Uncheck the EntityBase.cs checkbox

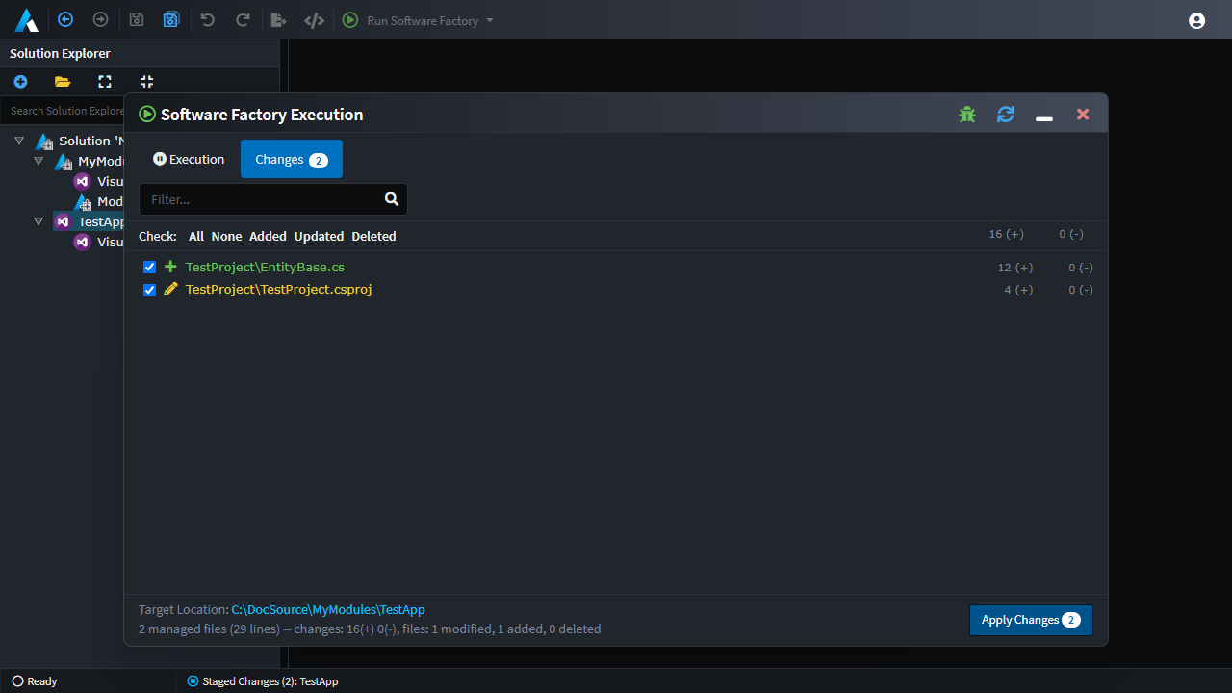click(149, 267)
